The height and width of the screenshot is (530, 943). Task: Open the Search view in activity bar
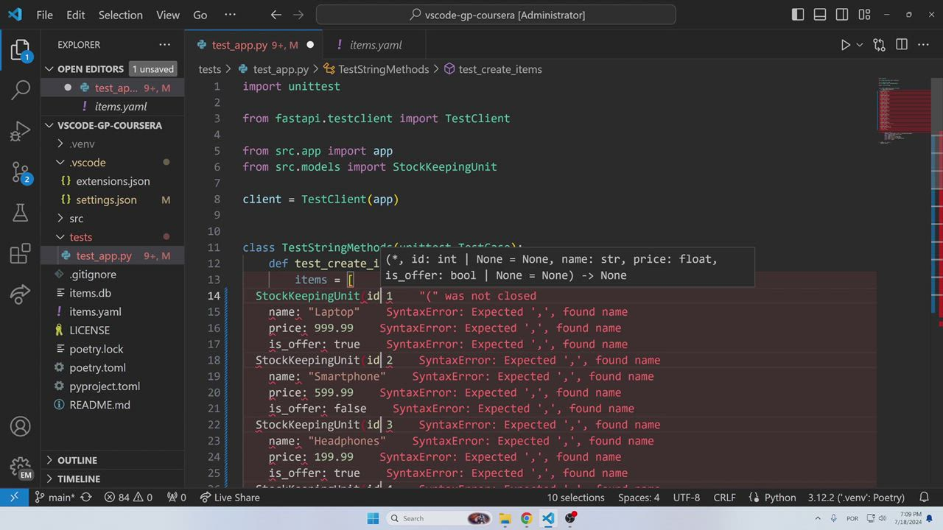point(21,90)
